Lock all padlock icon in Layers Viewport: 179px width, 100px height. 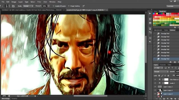(168, 76)
